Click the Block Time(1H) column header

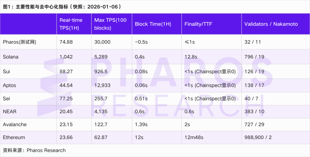pyautogui.click(x=153, y=24)
